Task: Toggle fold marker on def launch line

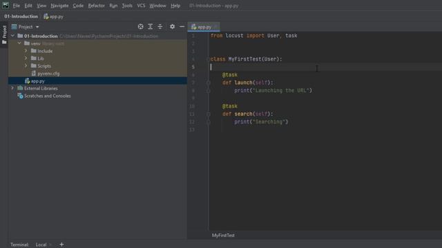Action: (x=209, y=83)
